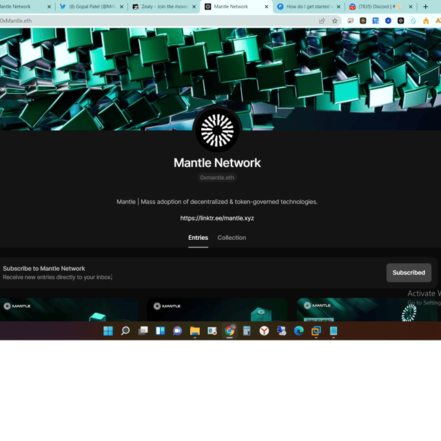Viewport: 441px width, 441px height.
Task: Select the Entries tab
Action: tap(198, 238)
